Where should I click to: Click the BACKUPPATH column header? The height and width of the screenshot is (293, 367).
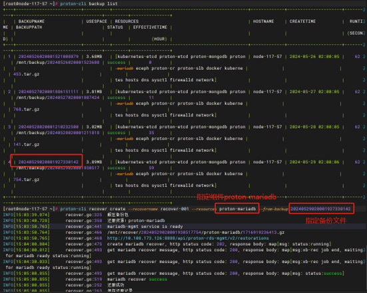point(29,27)
